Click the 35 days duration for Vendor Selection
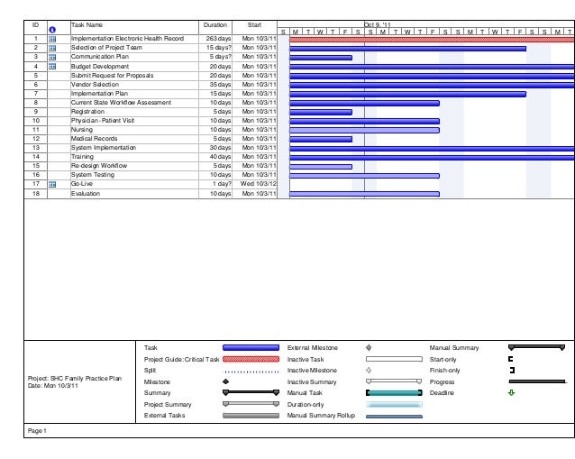Viewport: 575px width, 459px height. click(215, 85)
